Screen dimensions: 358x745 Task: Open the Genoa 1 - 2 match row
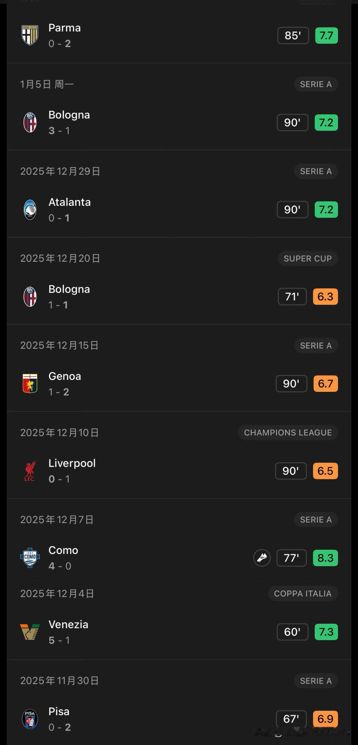pos(179,383)
